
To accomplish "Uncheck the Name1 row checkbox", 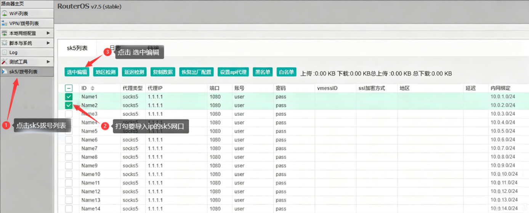I will 69,97.
